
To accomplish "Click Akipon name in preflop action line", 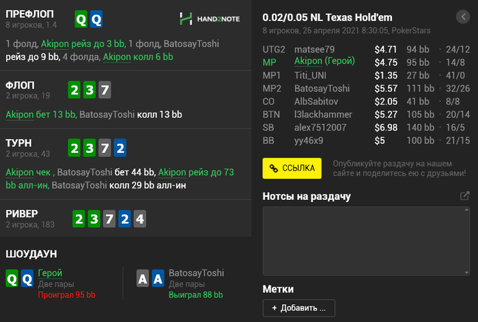I will click(x=55, y=44).
